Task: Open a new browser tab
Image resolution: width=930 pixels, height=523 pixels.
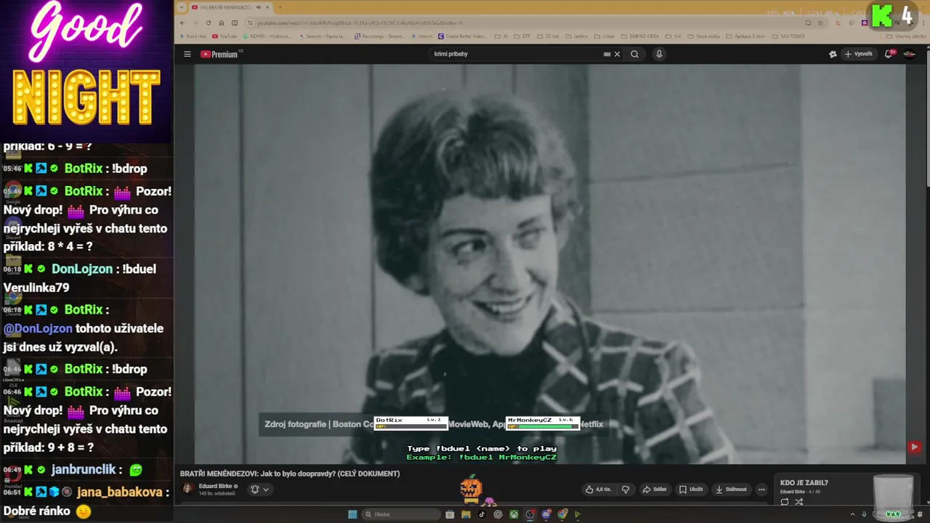Action: pyautogui.click(x=280, y=7)
